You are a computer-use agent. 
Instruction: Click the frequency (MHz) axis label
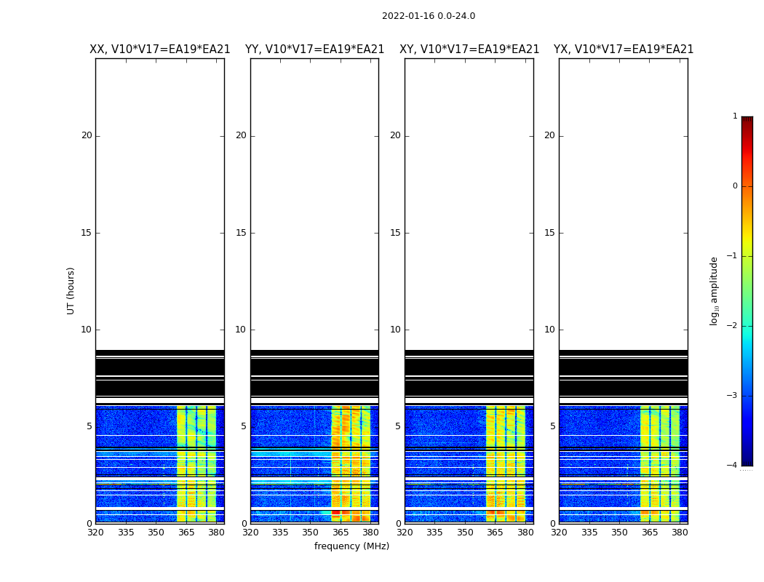pyautogui.click(x=351, y=546)
